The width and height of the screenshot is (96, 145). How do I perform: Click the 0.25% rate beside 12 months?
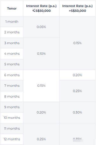41,139
